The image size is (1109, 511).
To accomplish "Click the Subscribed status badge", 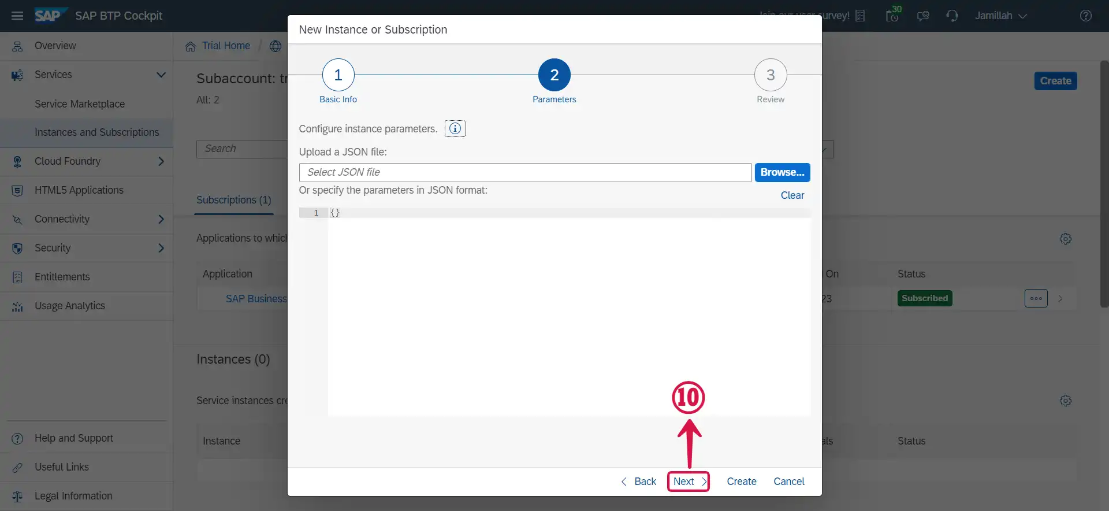I will (925, 298).
